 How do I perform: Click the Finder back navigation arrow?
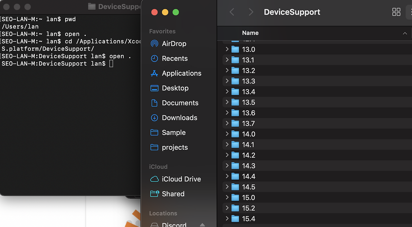click(232, 12)
